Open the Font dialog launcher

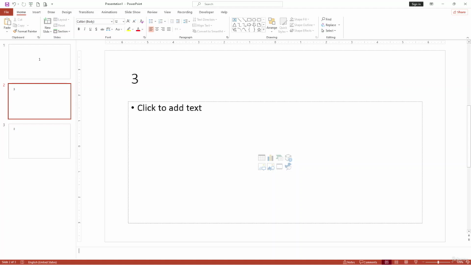(144, 38)
